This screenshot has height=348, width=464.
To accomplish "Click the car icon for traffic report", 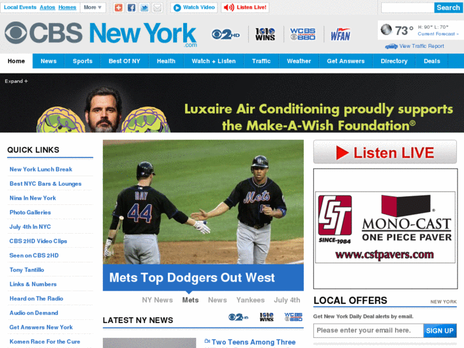I will click(391, 46).
